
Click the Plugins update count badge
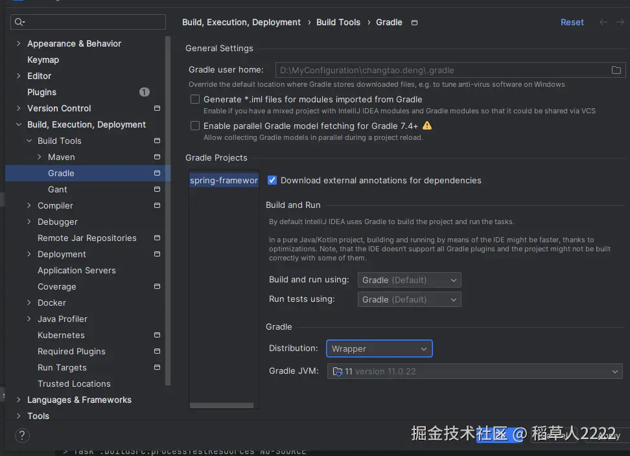(x=145, y=93)
